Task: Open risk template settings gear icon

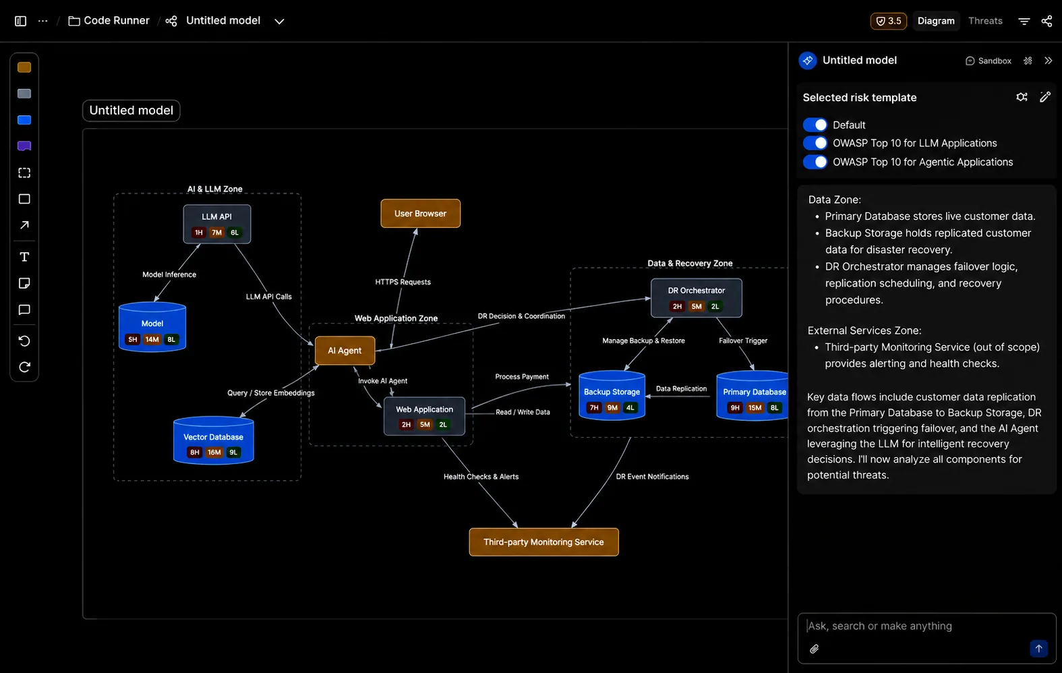Action: [x=1022, y=97]
